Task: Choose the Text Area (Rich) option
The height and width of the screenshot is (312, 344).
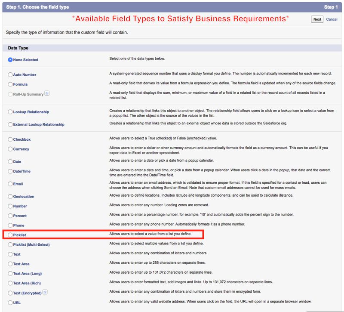Action: [x=10, y=283]
